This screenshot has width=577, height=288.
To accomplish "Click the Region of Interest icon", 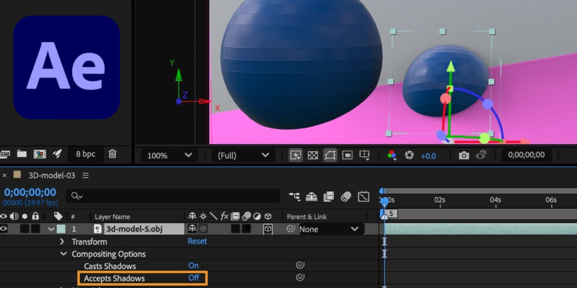I will pos(347,155).
